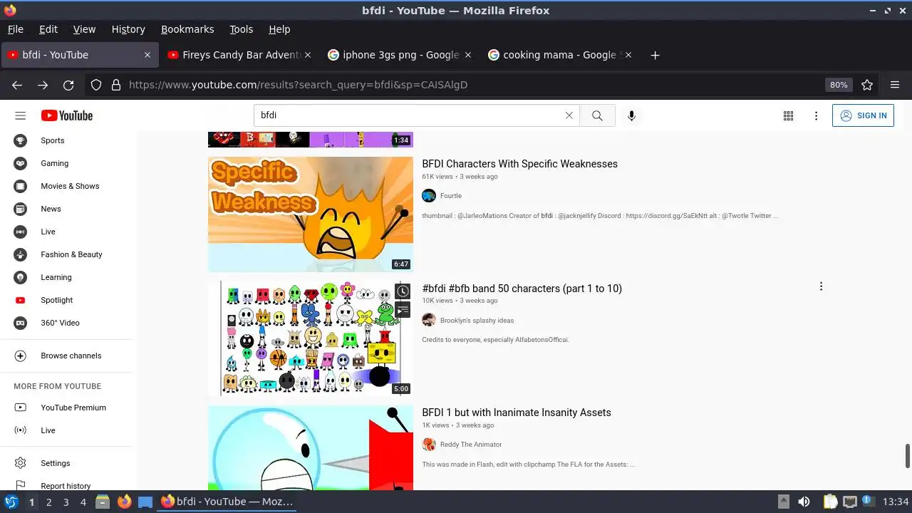Viewport: 912px width, 513px height.
Task: Clear the bfdi search text
Action: (569, 115)
